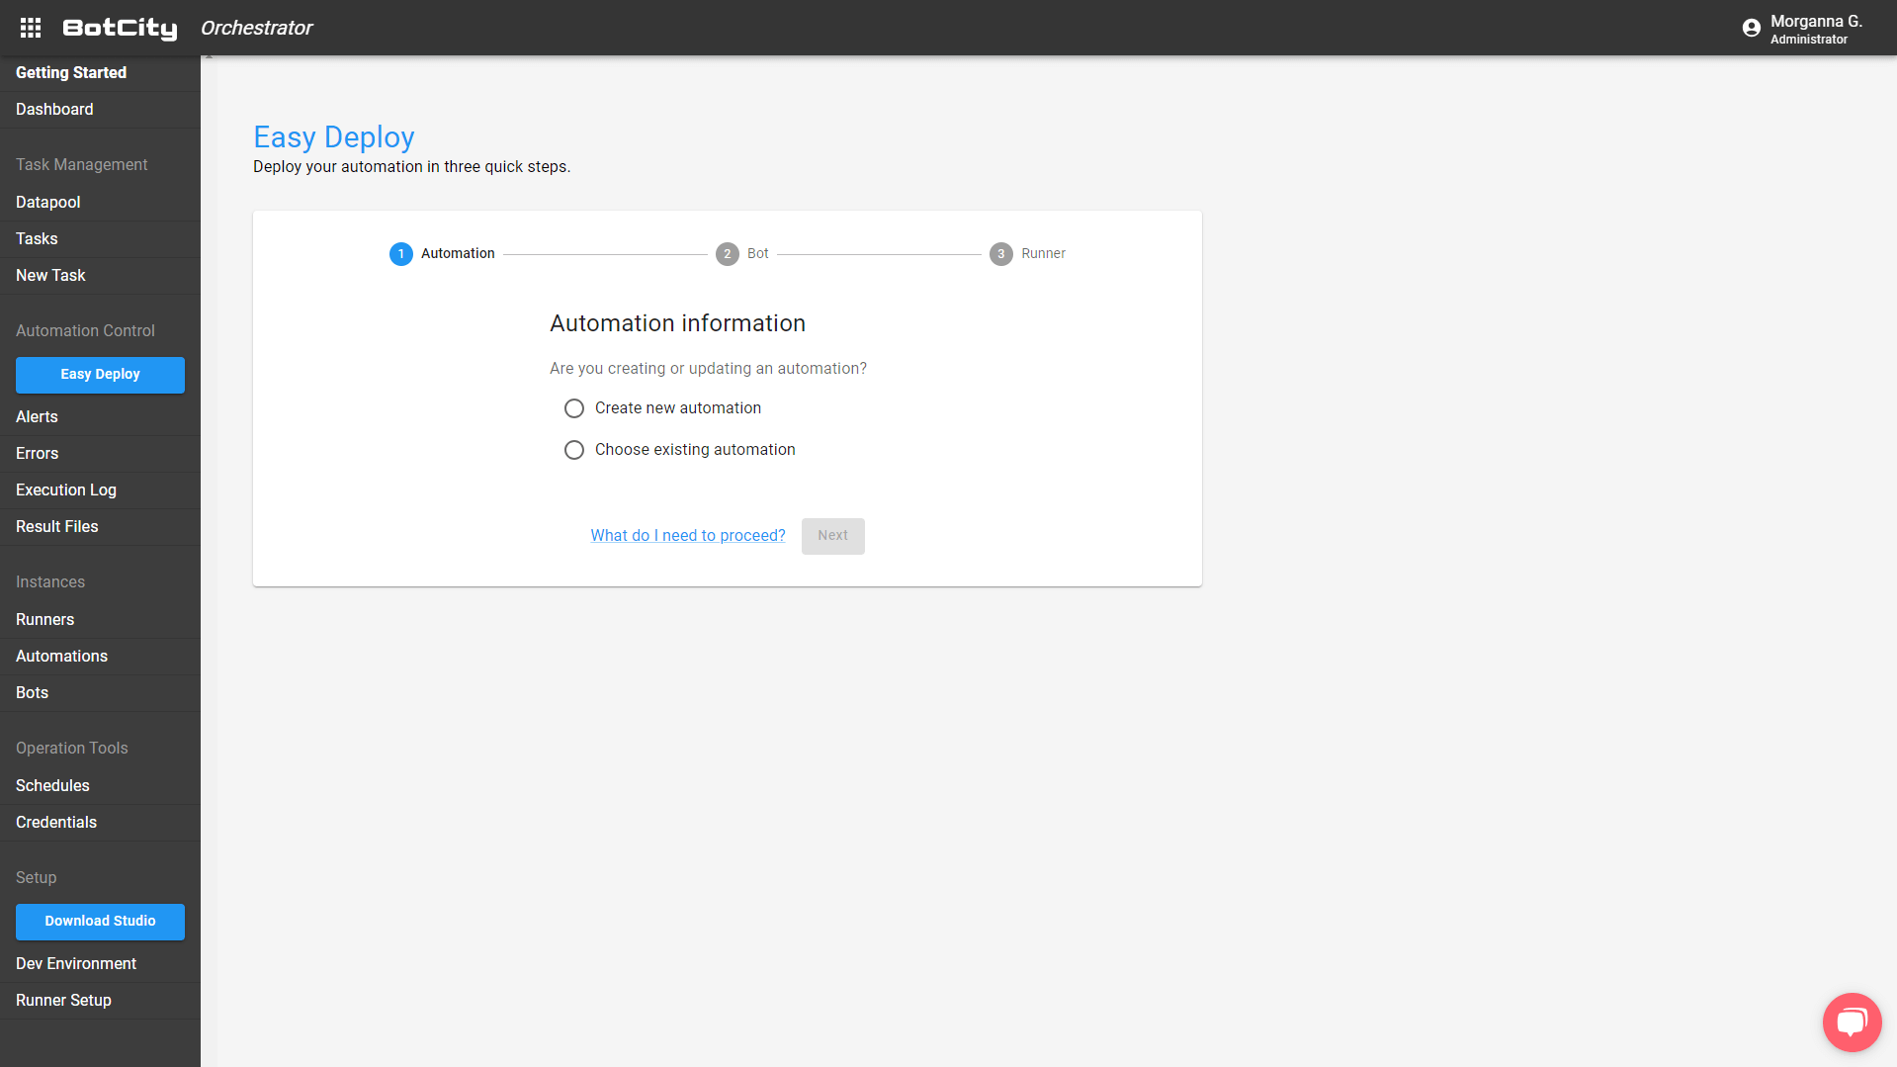Click the Download Studio button
Screen dimensions: 1897x1067
coord(100,921)
